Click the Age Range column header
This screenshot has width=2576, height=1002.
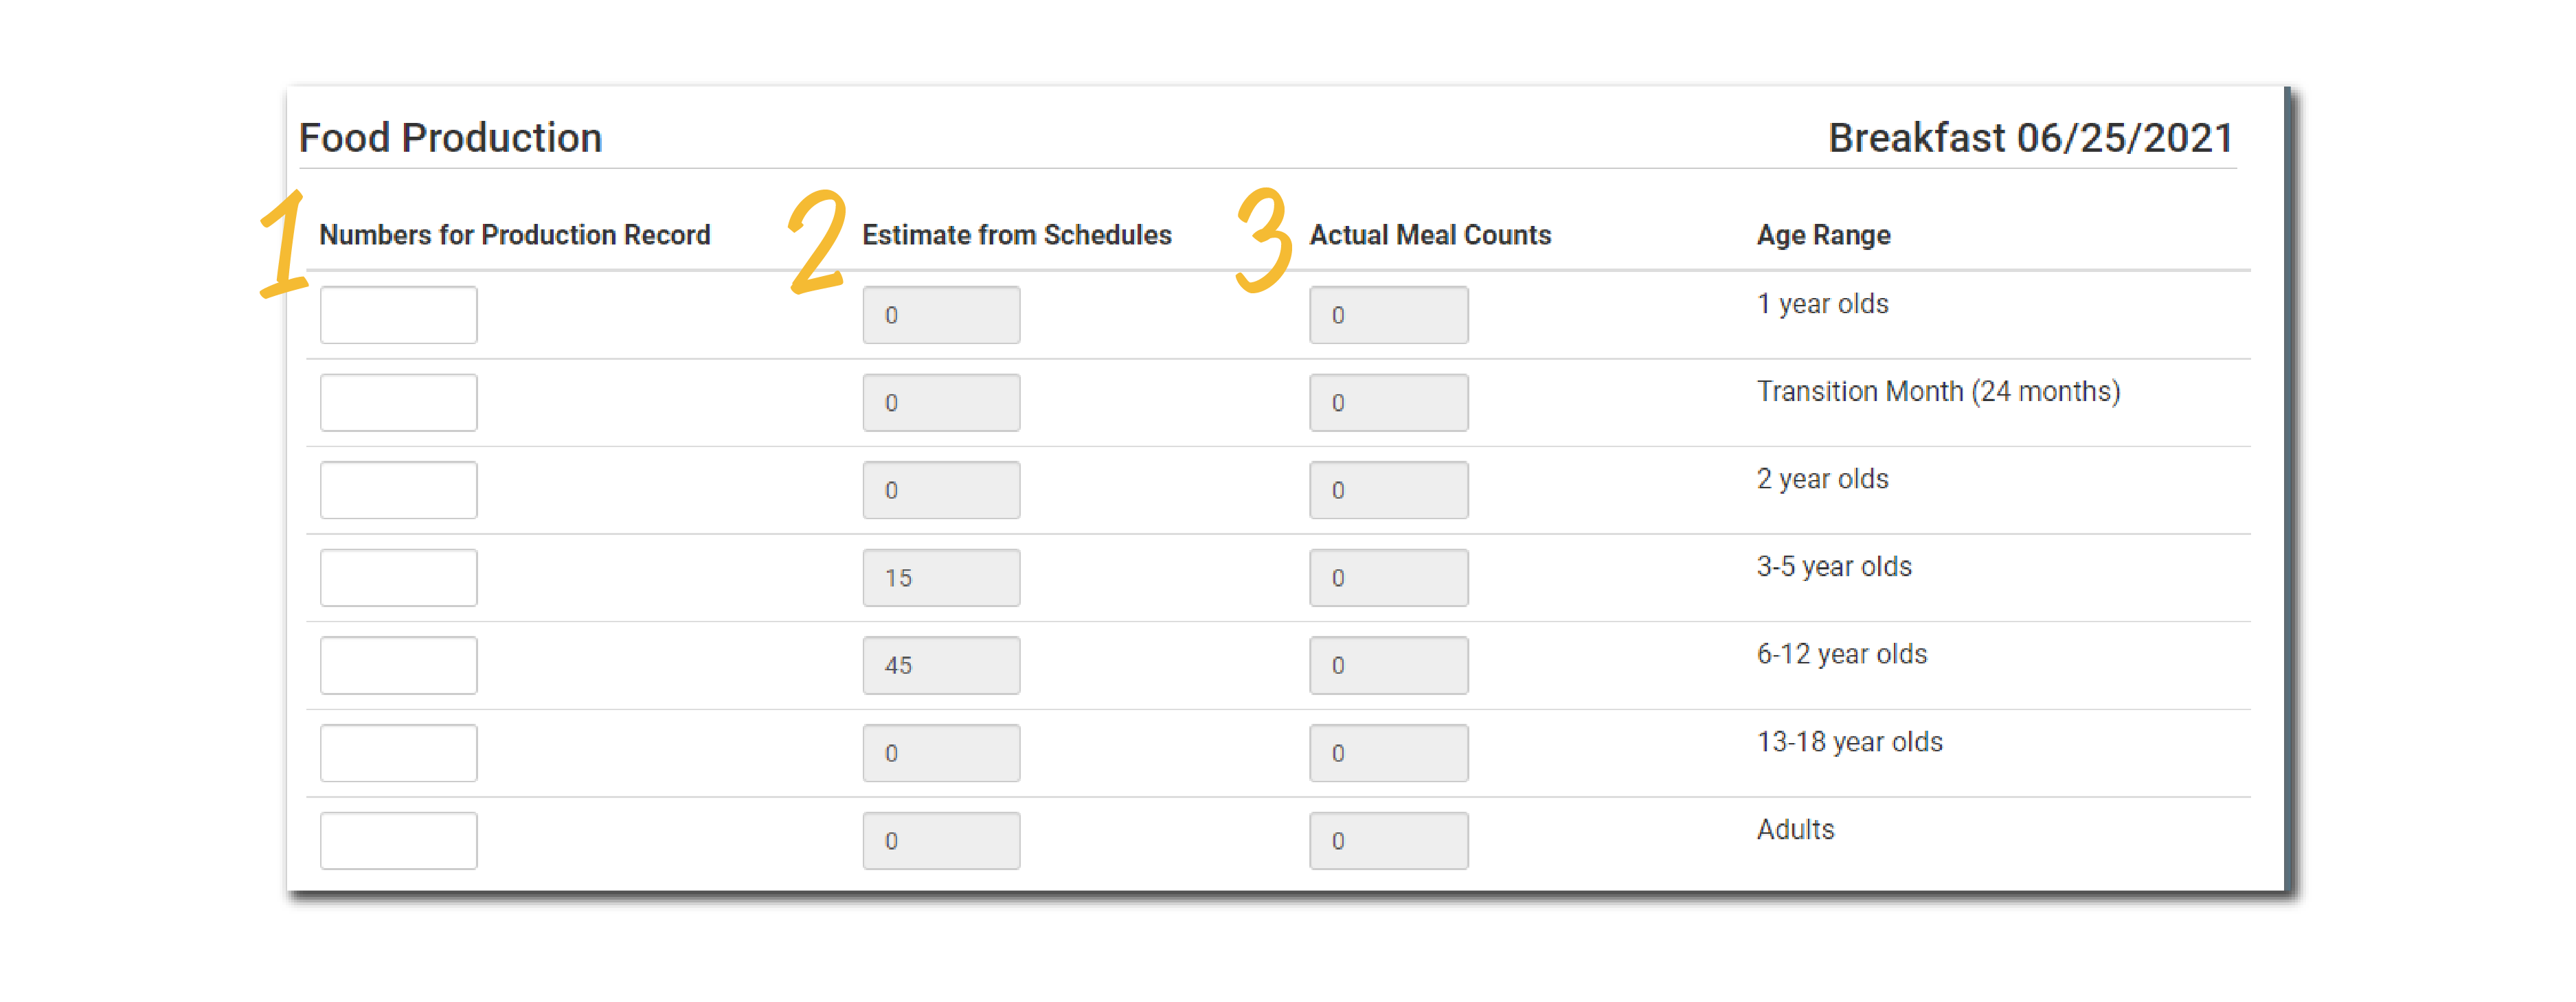(1823, 235)
